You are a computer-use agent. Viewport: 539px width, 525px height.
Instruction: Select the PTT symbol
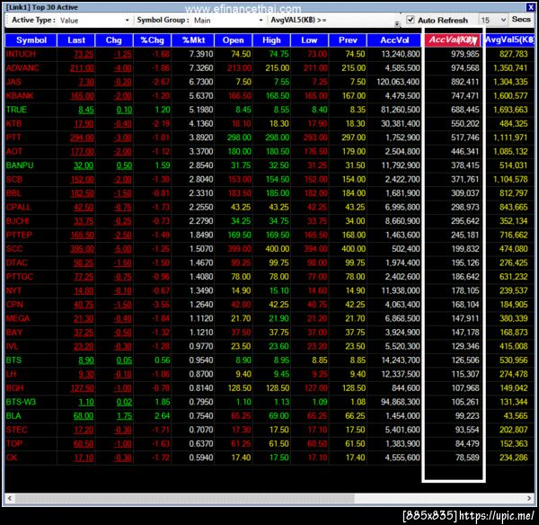[13, 138]
